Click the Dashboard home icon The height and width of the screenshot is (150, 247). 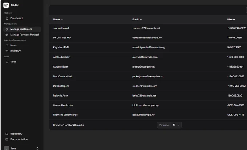7,19
